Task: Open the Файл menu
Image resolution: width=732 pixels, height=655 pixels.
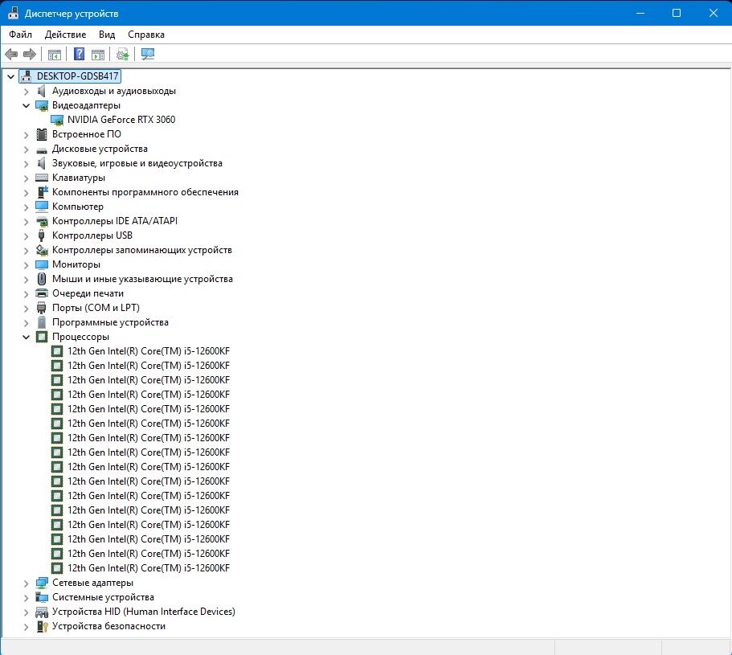Action: click(x=21, y=35)
